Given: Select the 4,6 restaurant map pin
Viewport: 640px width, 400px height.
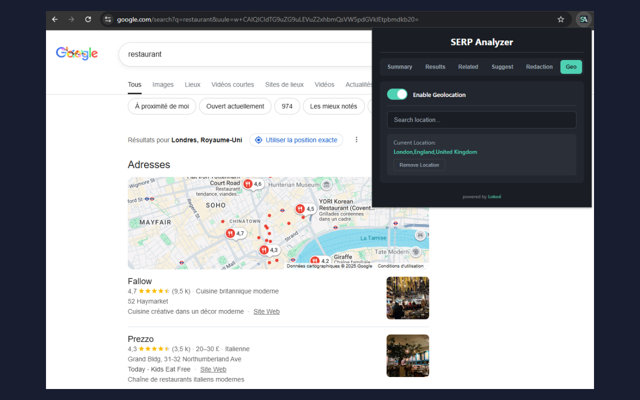Looking at the screenshot, I should point(253,184).
